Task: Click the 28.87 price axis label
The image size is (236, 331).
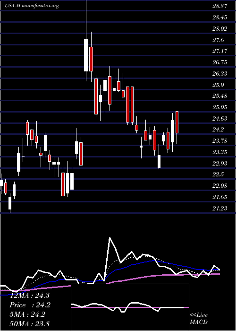Action: click(x=220, y=6)
